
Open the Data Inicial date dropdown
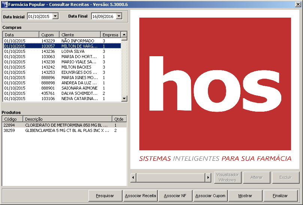(x=55, y=16)
